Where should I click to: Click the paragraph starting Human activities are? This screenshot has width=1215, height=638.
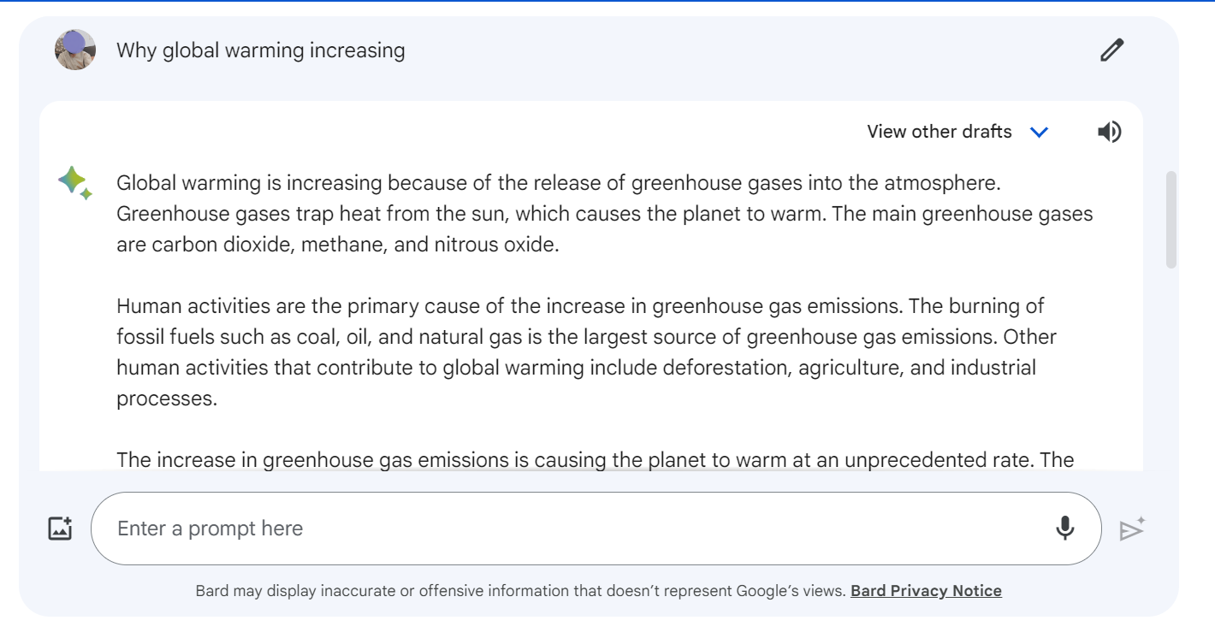click(580, 352)
